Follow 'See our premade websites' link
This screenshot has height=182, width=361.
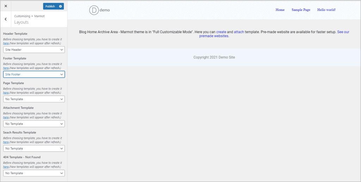214,36
